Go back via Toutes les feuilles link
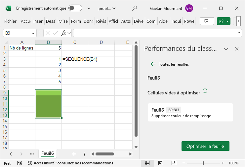Image resolution: width=245 pixels, height=167 pixels. click(x=170, y=64)
